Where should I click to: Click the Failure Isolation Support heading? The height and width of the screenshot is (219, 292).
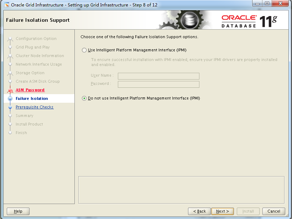pos(38,20)
